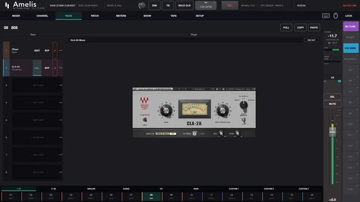Open options for rack slot 6

pos(61,137)
